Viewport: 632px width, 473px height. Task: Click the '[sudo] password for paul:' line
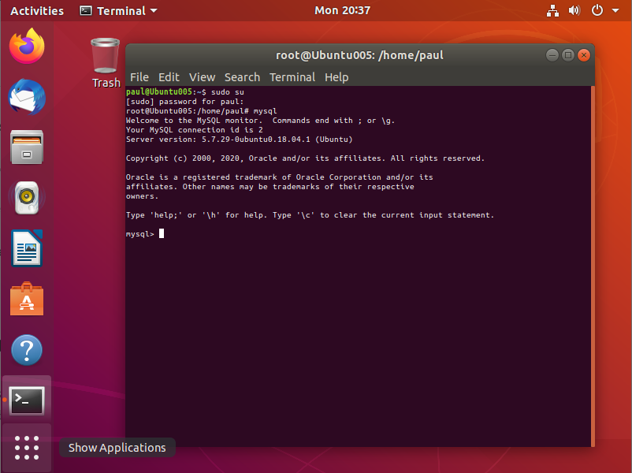pyautogui.click(x=184, y=102)
